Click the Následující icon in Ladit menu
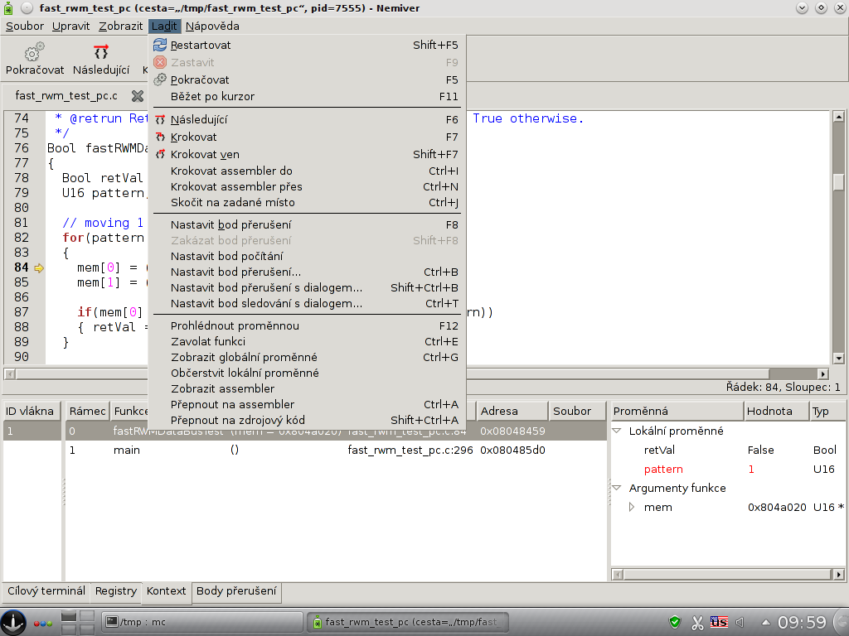The height and width of the screenshot is (636, 849). (160, 119)
